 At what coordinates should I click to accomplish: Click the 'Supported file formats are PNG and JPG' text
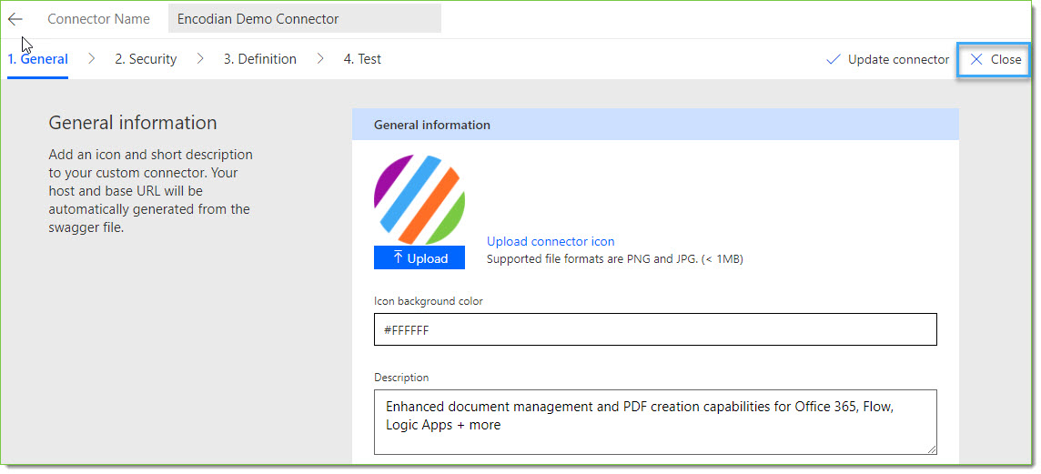pos(615,259)
